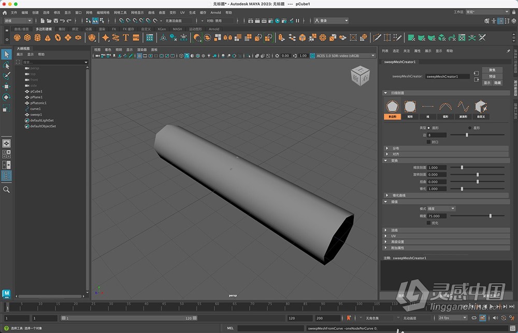Click the 边 slider handle
518x333 pixels.
click(x=467, y=135)
